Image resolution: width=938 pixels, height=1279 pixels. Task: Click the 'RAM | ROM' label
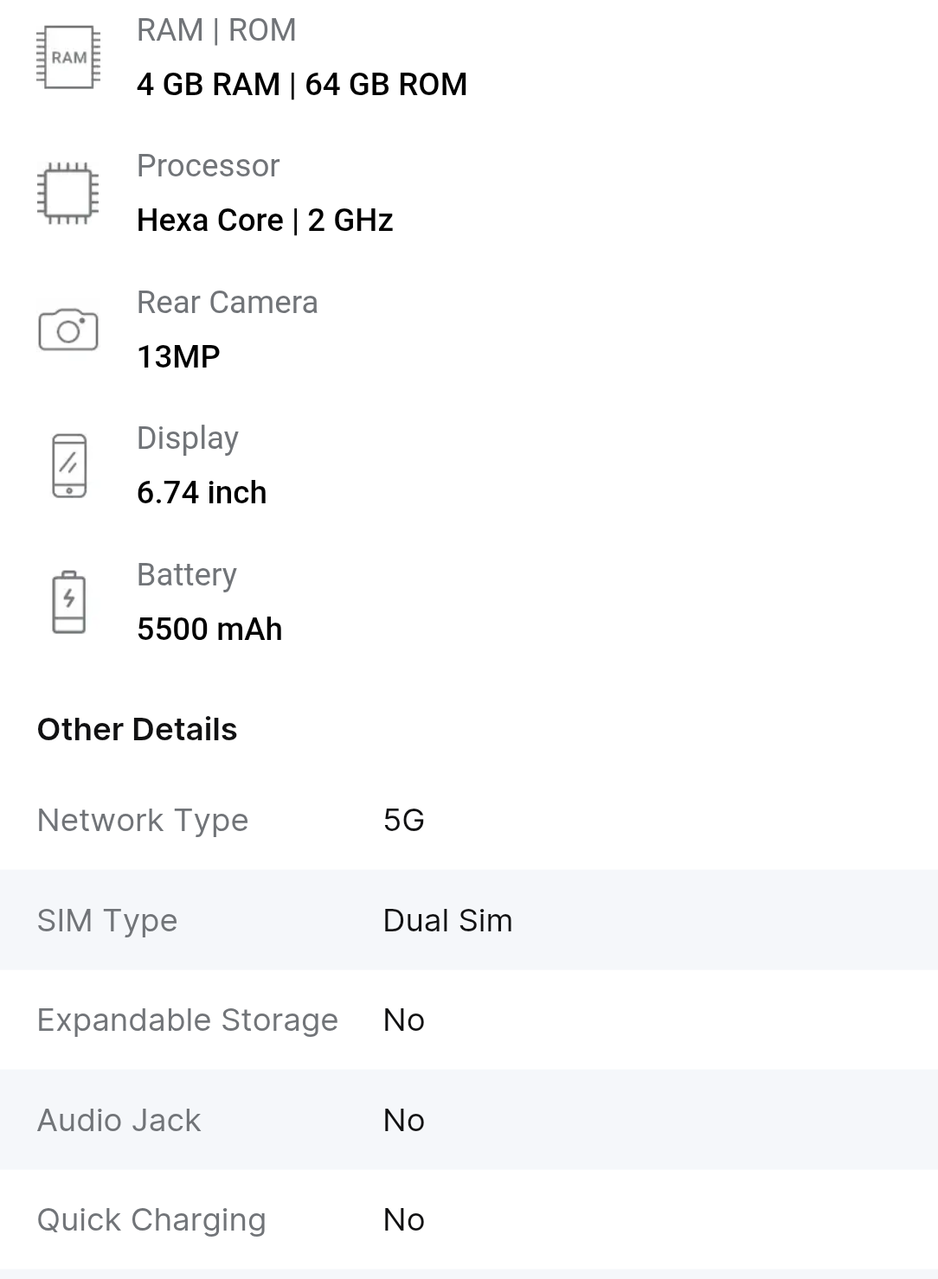[216, 30]
